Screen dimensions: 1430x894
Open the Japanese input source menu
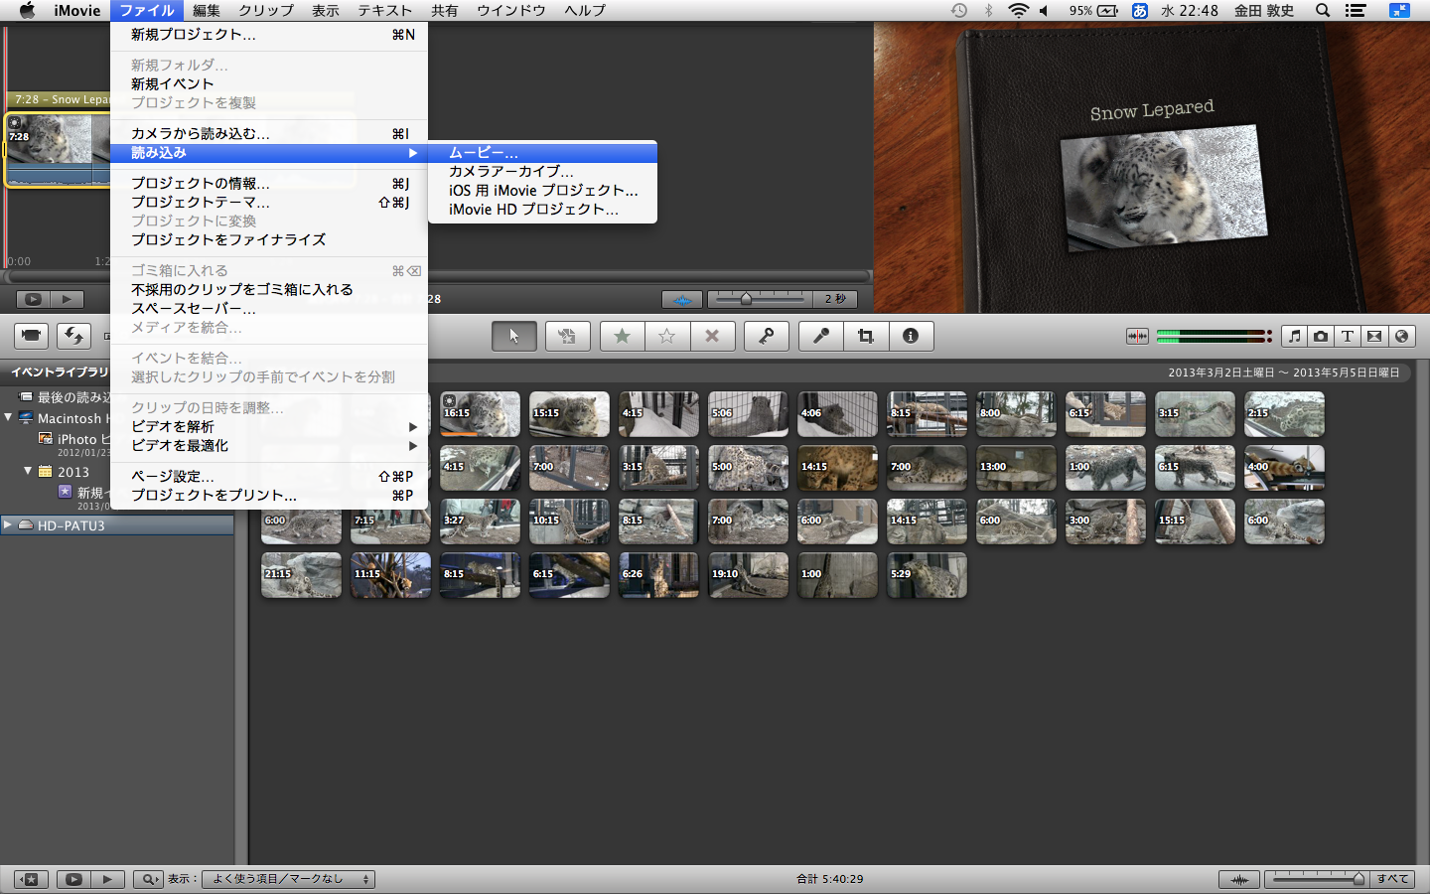(1140, 10)
